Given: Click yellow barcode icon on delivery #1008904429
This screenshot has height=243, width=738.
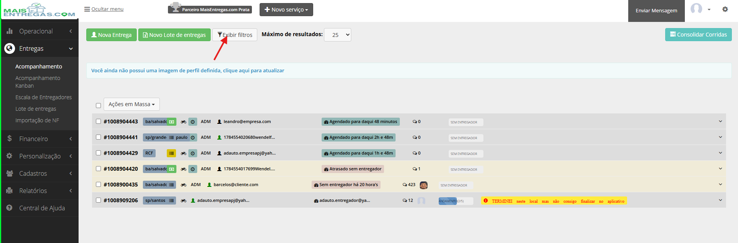Looking at the screenshot, I should pyautogui.click(x=171, y=153).
